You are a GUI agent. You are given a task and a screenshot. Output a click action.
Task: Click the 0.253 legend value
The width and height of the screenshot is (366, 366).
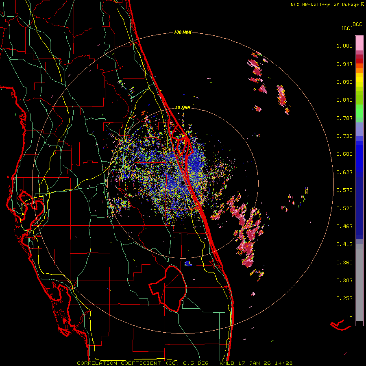click(344, 298)
